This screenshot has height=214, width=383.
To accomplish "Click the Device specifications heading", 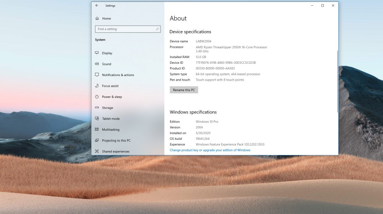I will [x=190, y=32].
